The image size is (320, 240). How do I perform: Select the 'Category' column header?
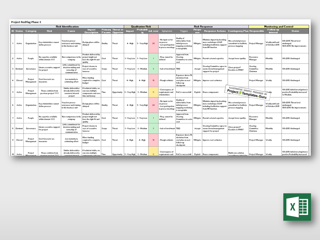[x=31, y=31]
